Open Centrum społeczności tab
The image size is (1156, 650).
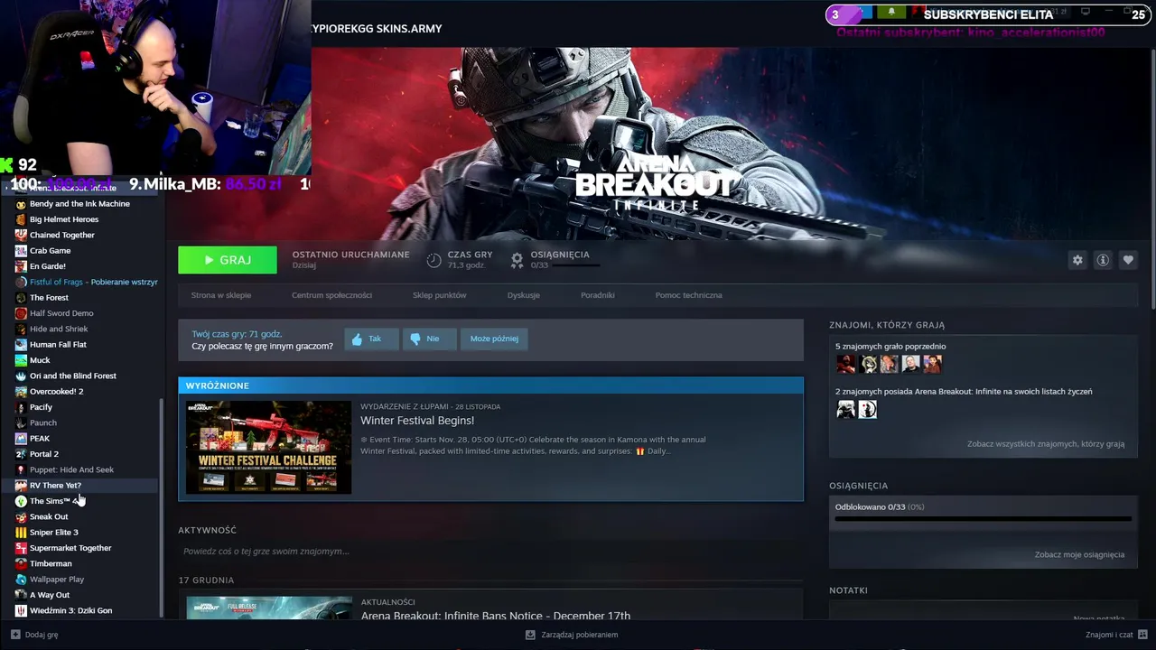pos(331,295)
